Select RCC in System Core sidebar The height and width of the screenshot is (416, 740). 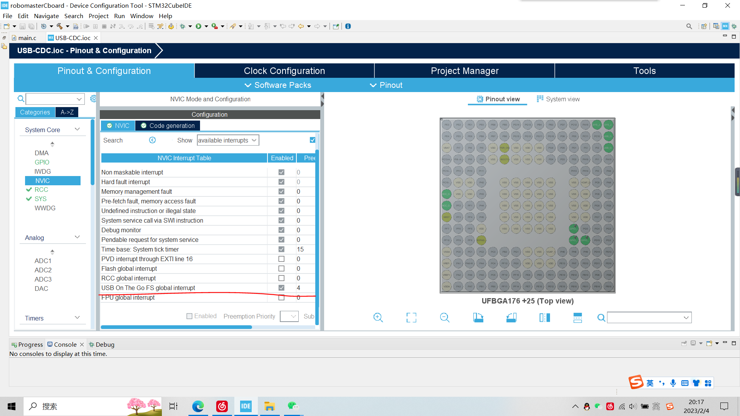point(41,190)
